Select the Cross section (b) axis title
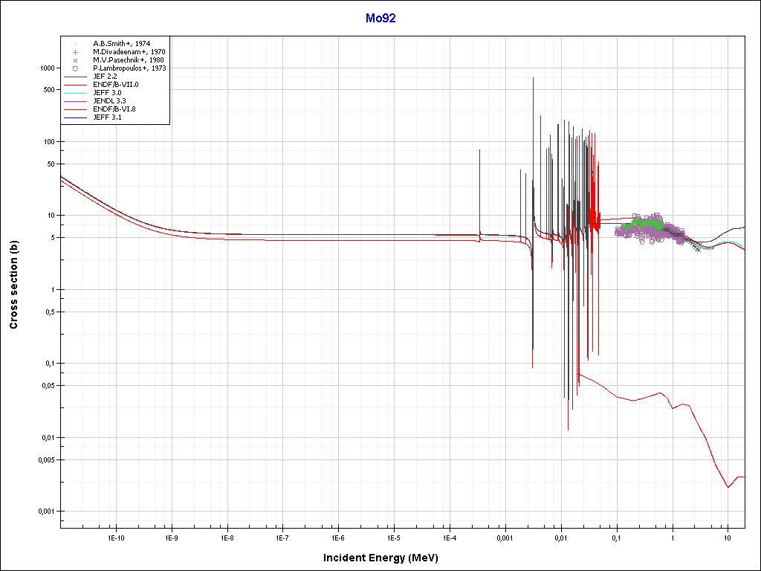Viewport: 761px width, 571px height. click(13, 285)
